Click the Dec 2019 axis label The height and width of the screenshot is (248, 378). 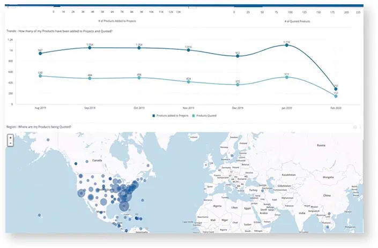[x=238, y=108]
